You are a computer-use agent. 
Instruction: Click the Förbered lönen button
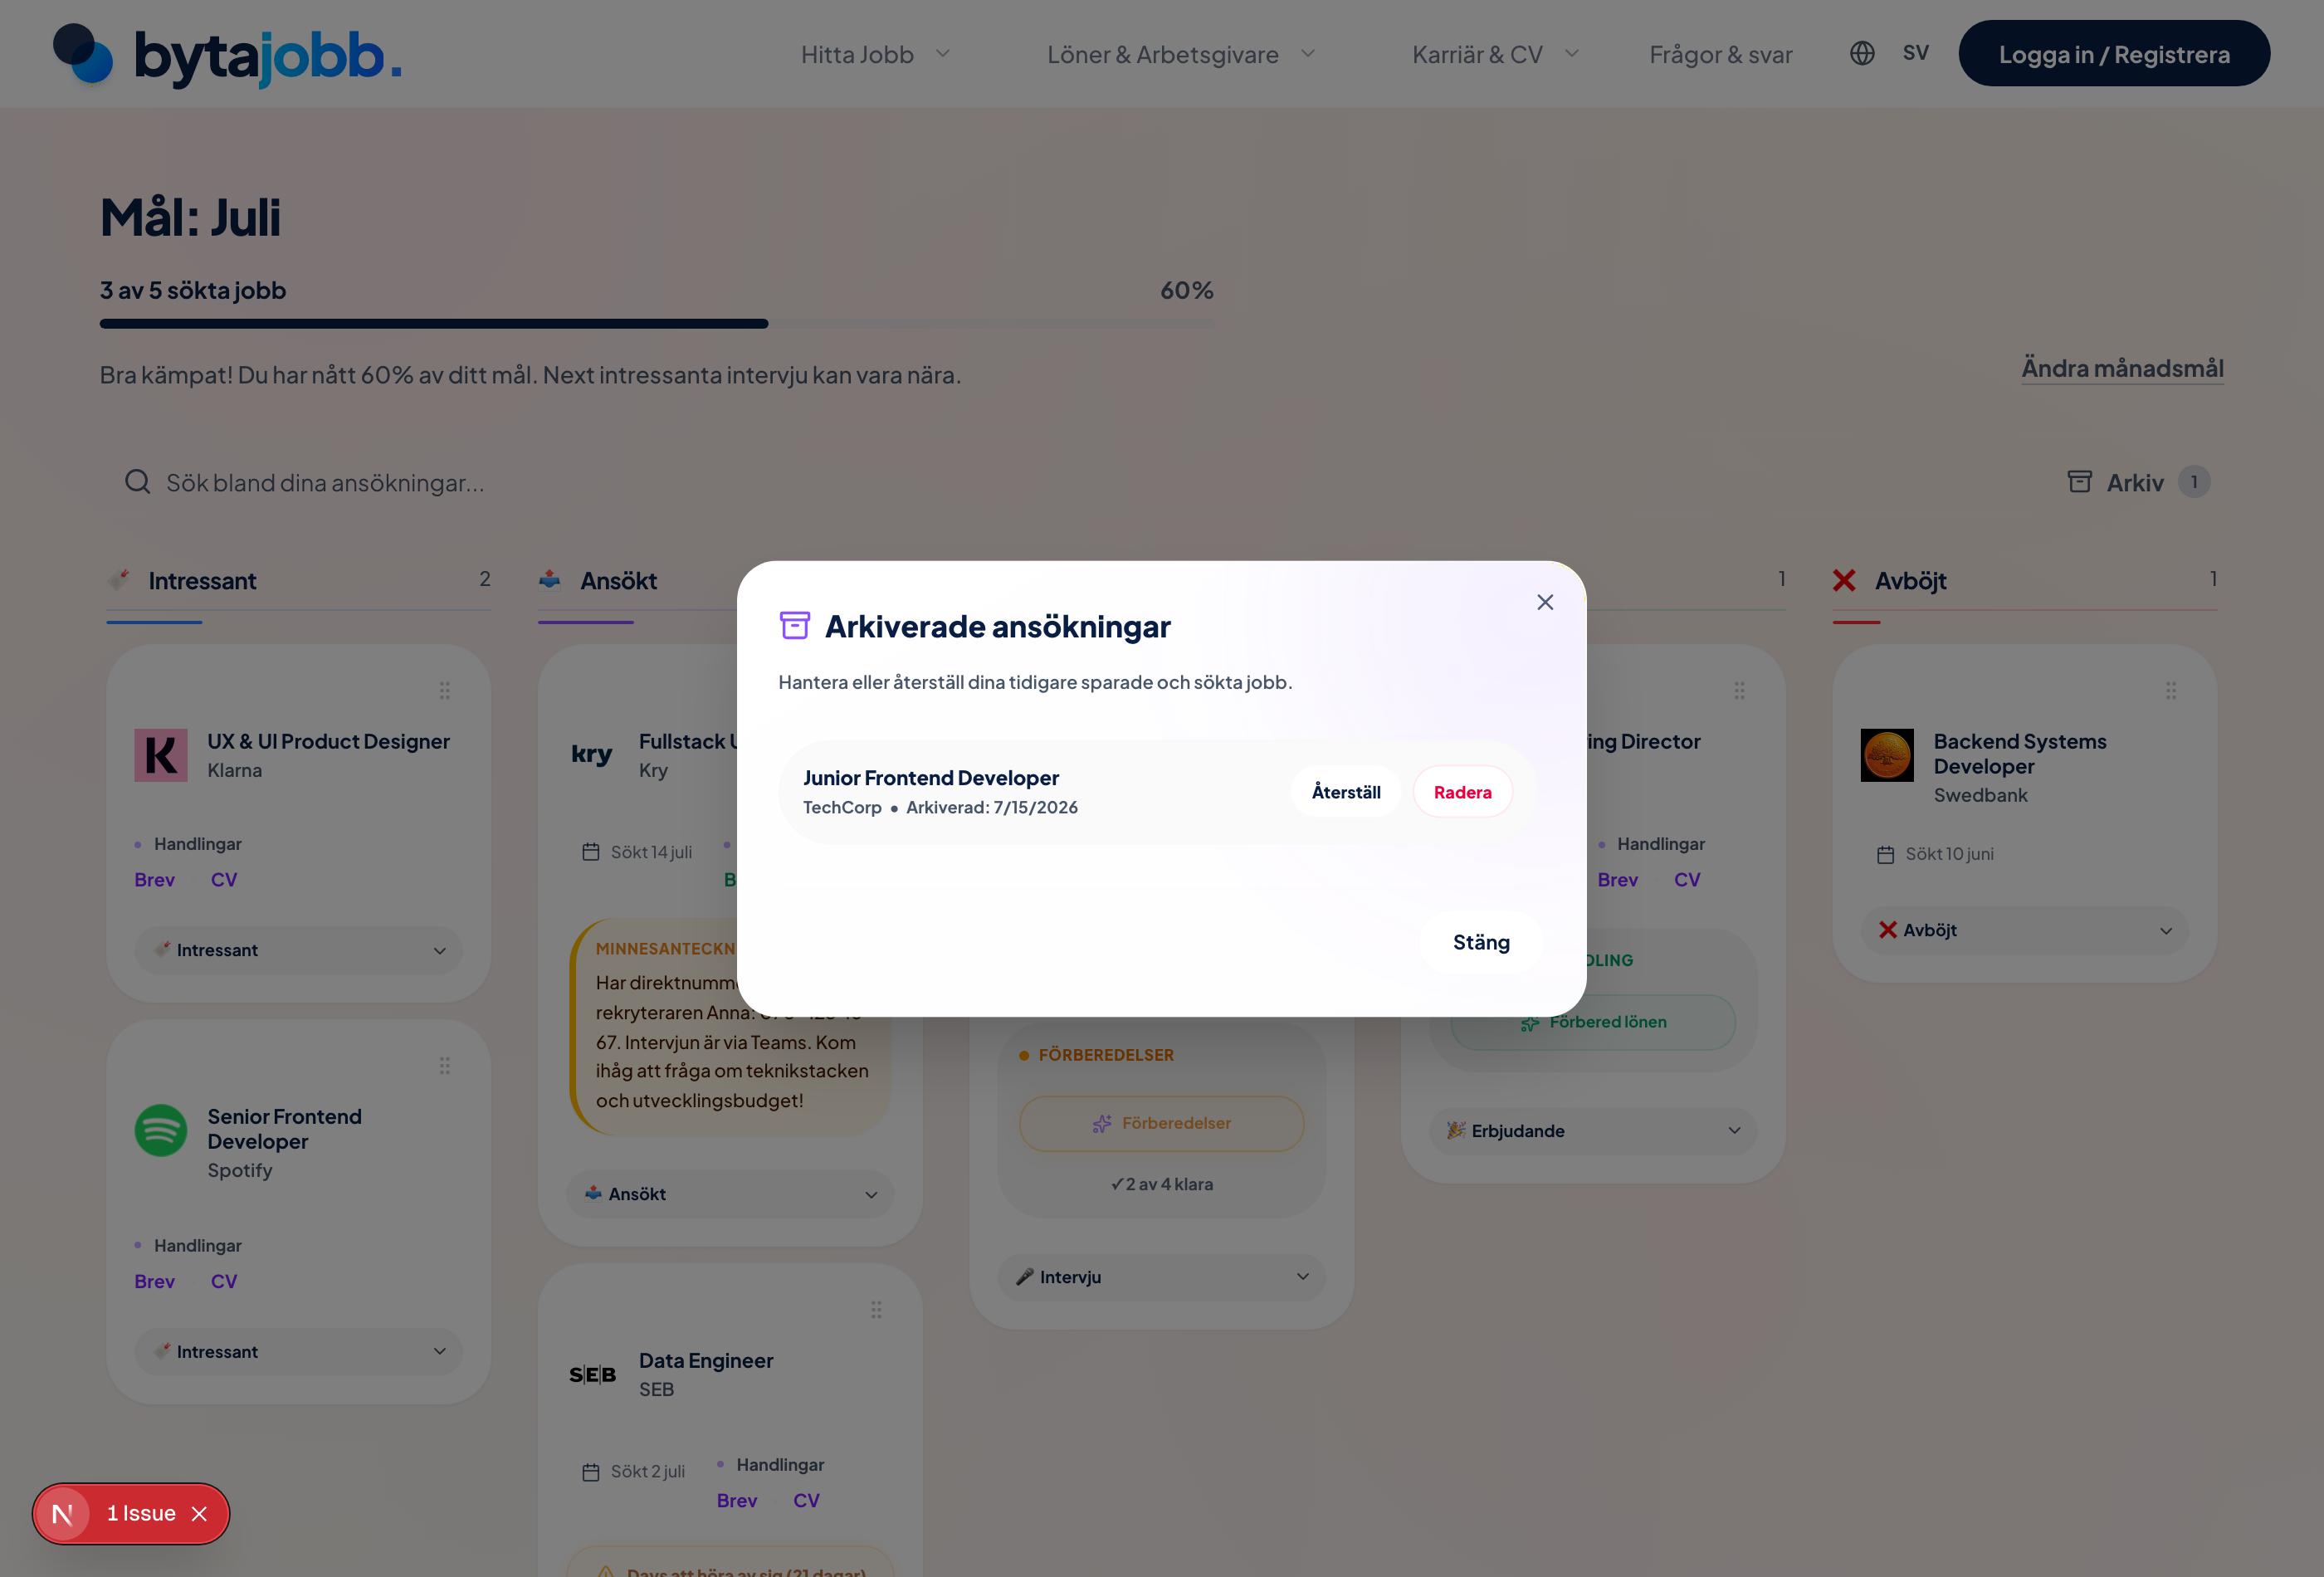tap(1593, 1022)
